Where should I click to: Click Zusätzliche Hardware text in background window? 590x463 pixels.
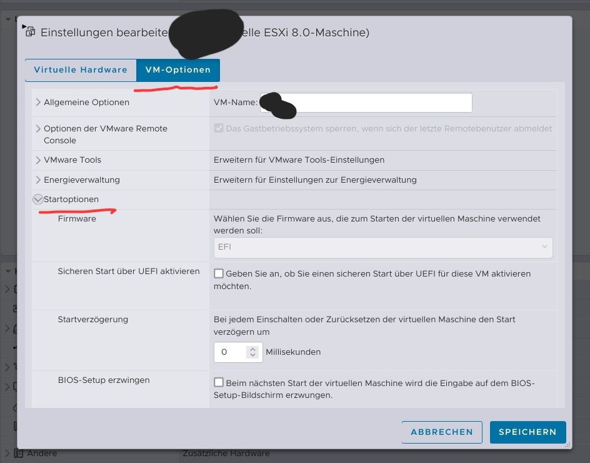click(226, 453)
